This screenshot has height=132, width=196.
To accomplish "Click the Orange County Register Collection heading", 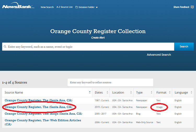I will (98, 31).
